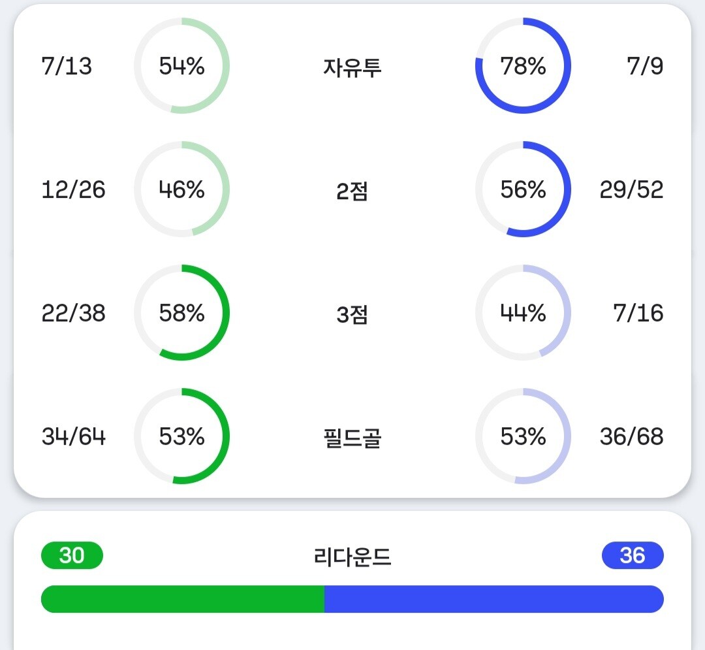705x650 pixels.
Task: Click the blue segment of rebound bar
Action: (494, 599)
